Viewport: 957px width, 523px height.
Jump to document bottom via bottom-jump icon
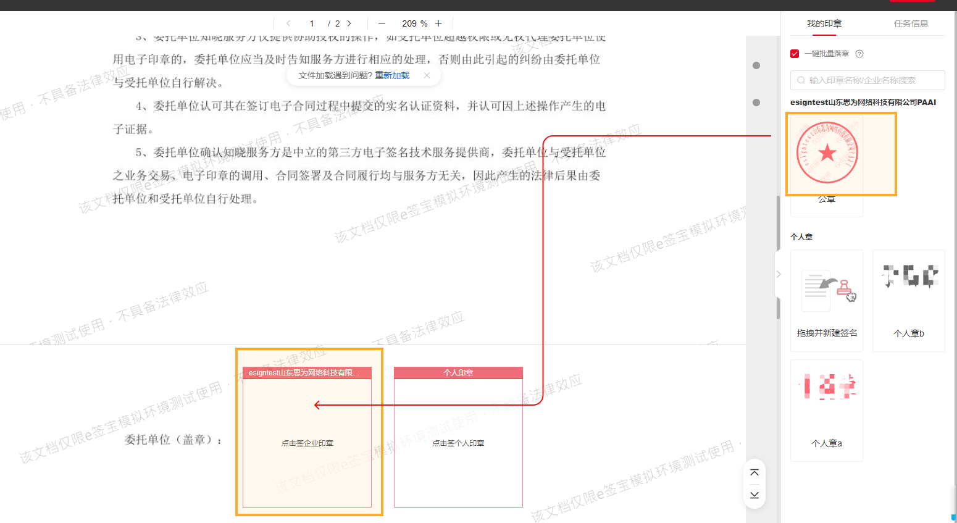tap(754, 495)
